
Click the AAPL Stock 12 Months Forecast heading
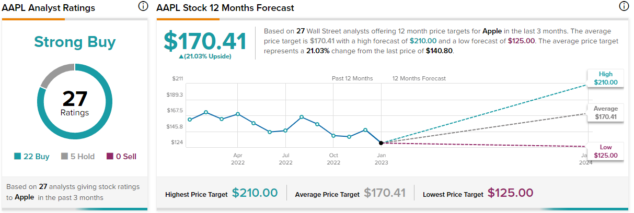[225, 8]
